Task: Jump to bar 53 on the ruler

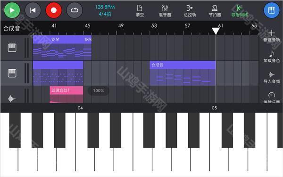Action: click(x=154, y=26)
